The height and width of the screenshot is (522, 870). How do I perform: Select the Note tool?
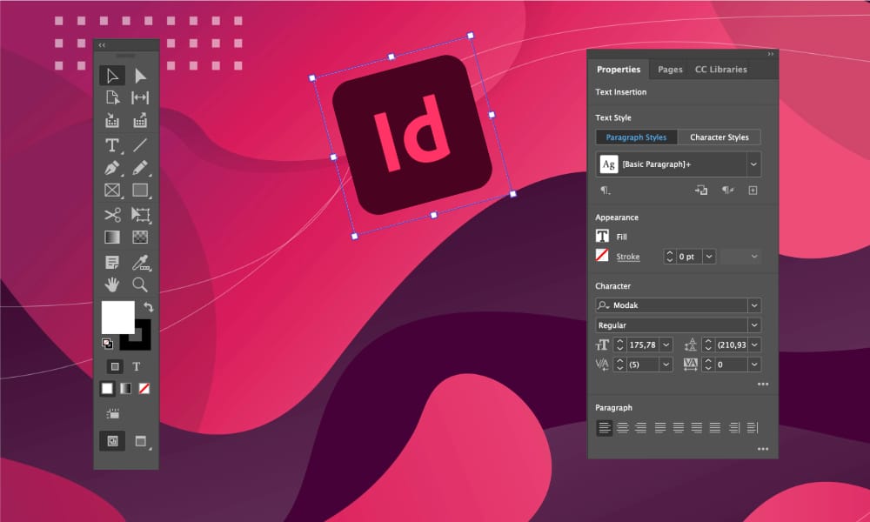pyautogui.click(x=112, y=263)
